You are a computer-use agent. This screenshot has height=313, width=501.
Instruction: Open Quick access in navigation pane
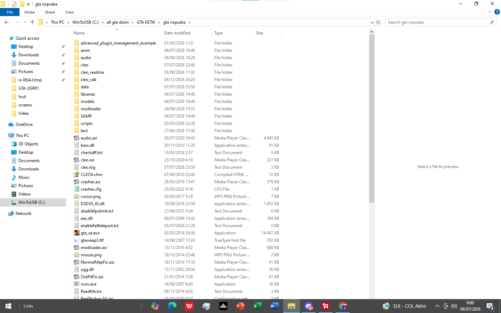click(x=27, y=38)
